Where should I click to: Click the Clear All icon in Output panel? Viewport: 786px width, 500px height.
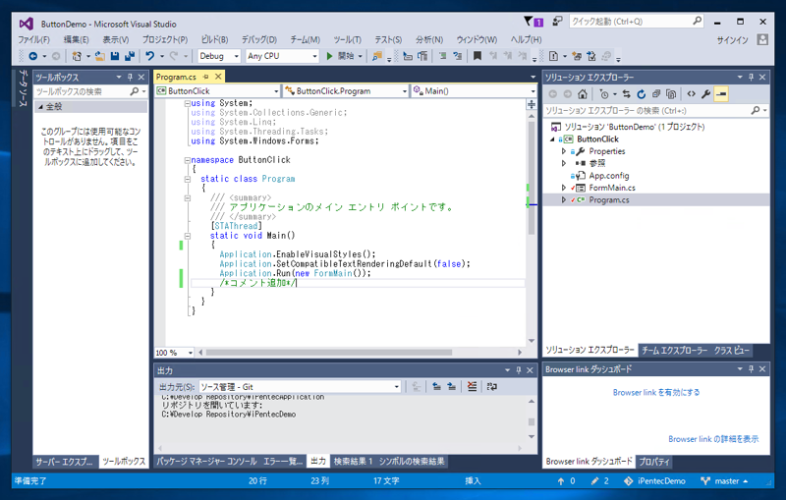point(472,386)
